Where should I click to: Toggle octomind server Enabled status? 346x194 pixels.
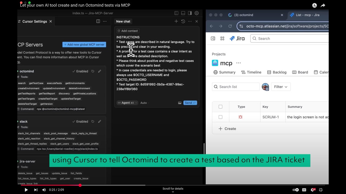[x=80, y=71]
